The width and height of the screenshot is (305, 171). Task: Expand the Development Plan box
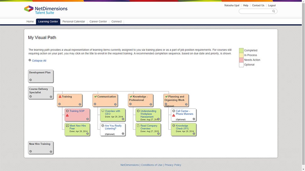pyautogui.click(x=30, y=80)
